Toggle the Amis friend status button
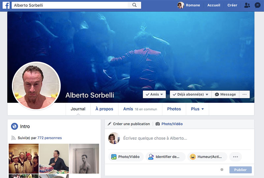 pos(154,94)
